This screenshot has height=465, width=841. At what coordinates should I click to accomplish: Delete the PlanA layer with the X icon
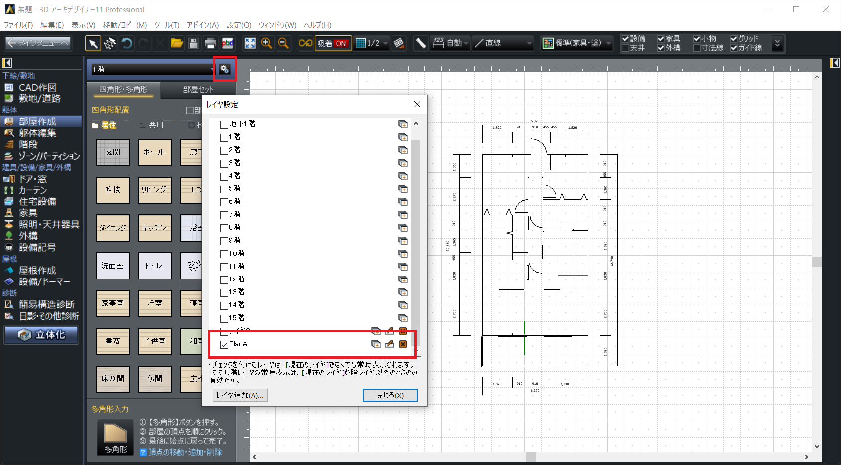403,344
